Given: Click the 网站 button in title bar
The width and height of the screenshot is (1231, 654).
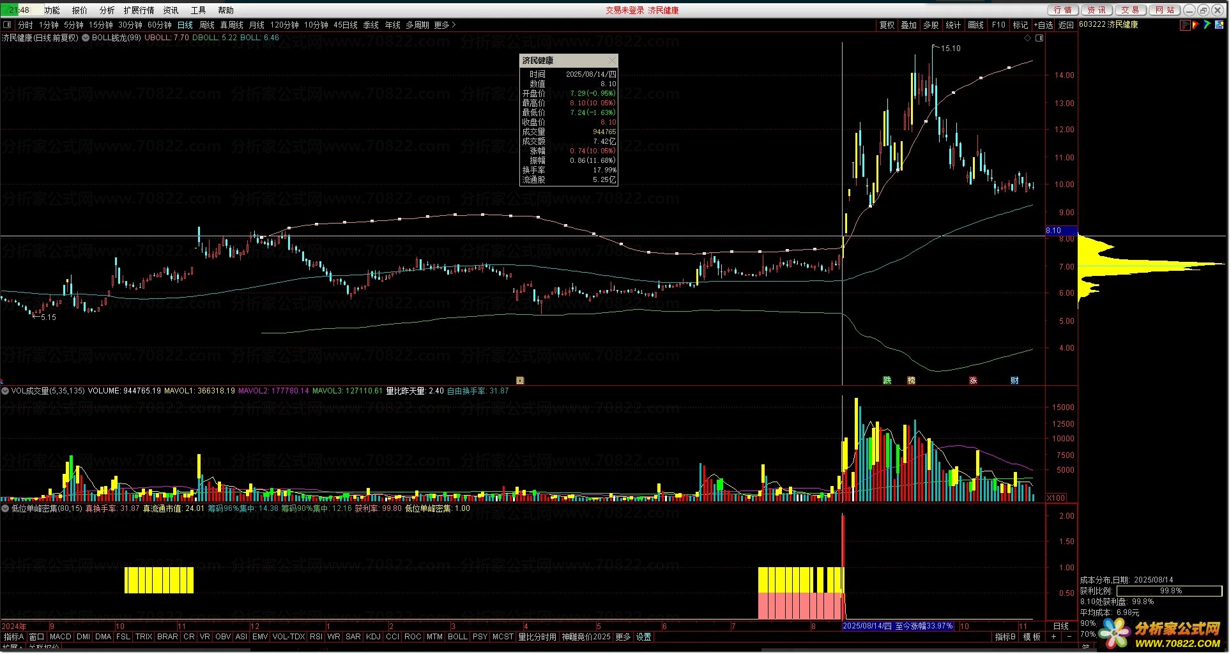Looking at the screenshot, I should pos(1165,10).
